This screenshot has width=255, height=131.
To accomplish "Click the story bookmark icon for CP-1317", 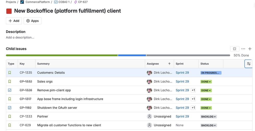I will (x=10, y=99).
